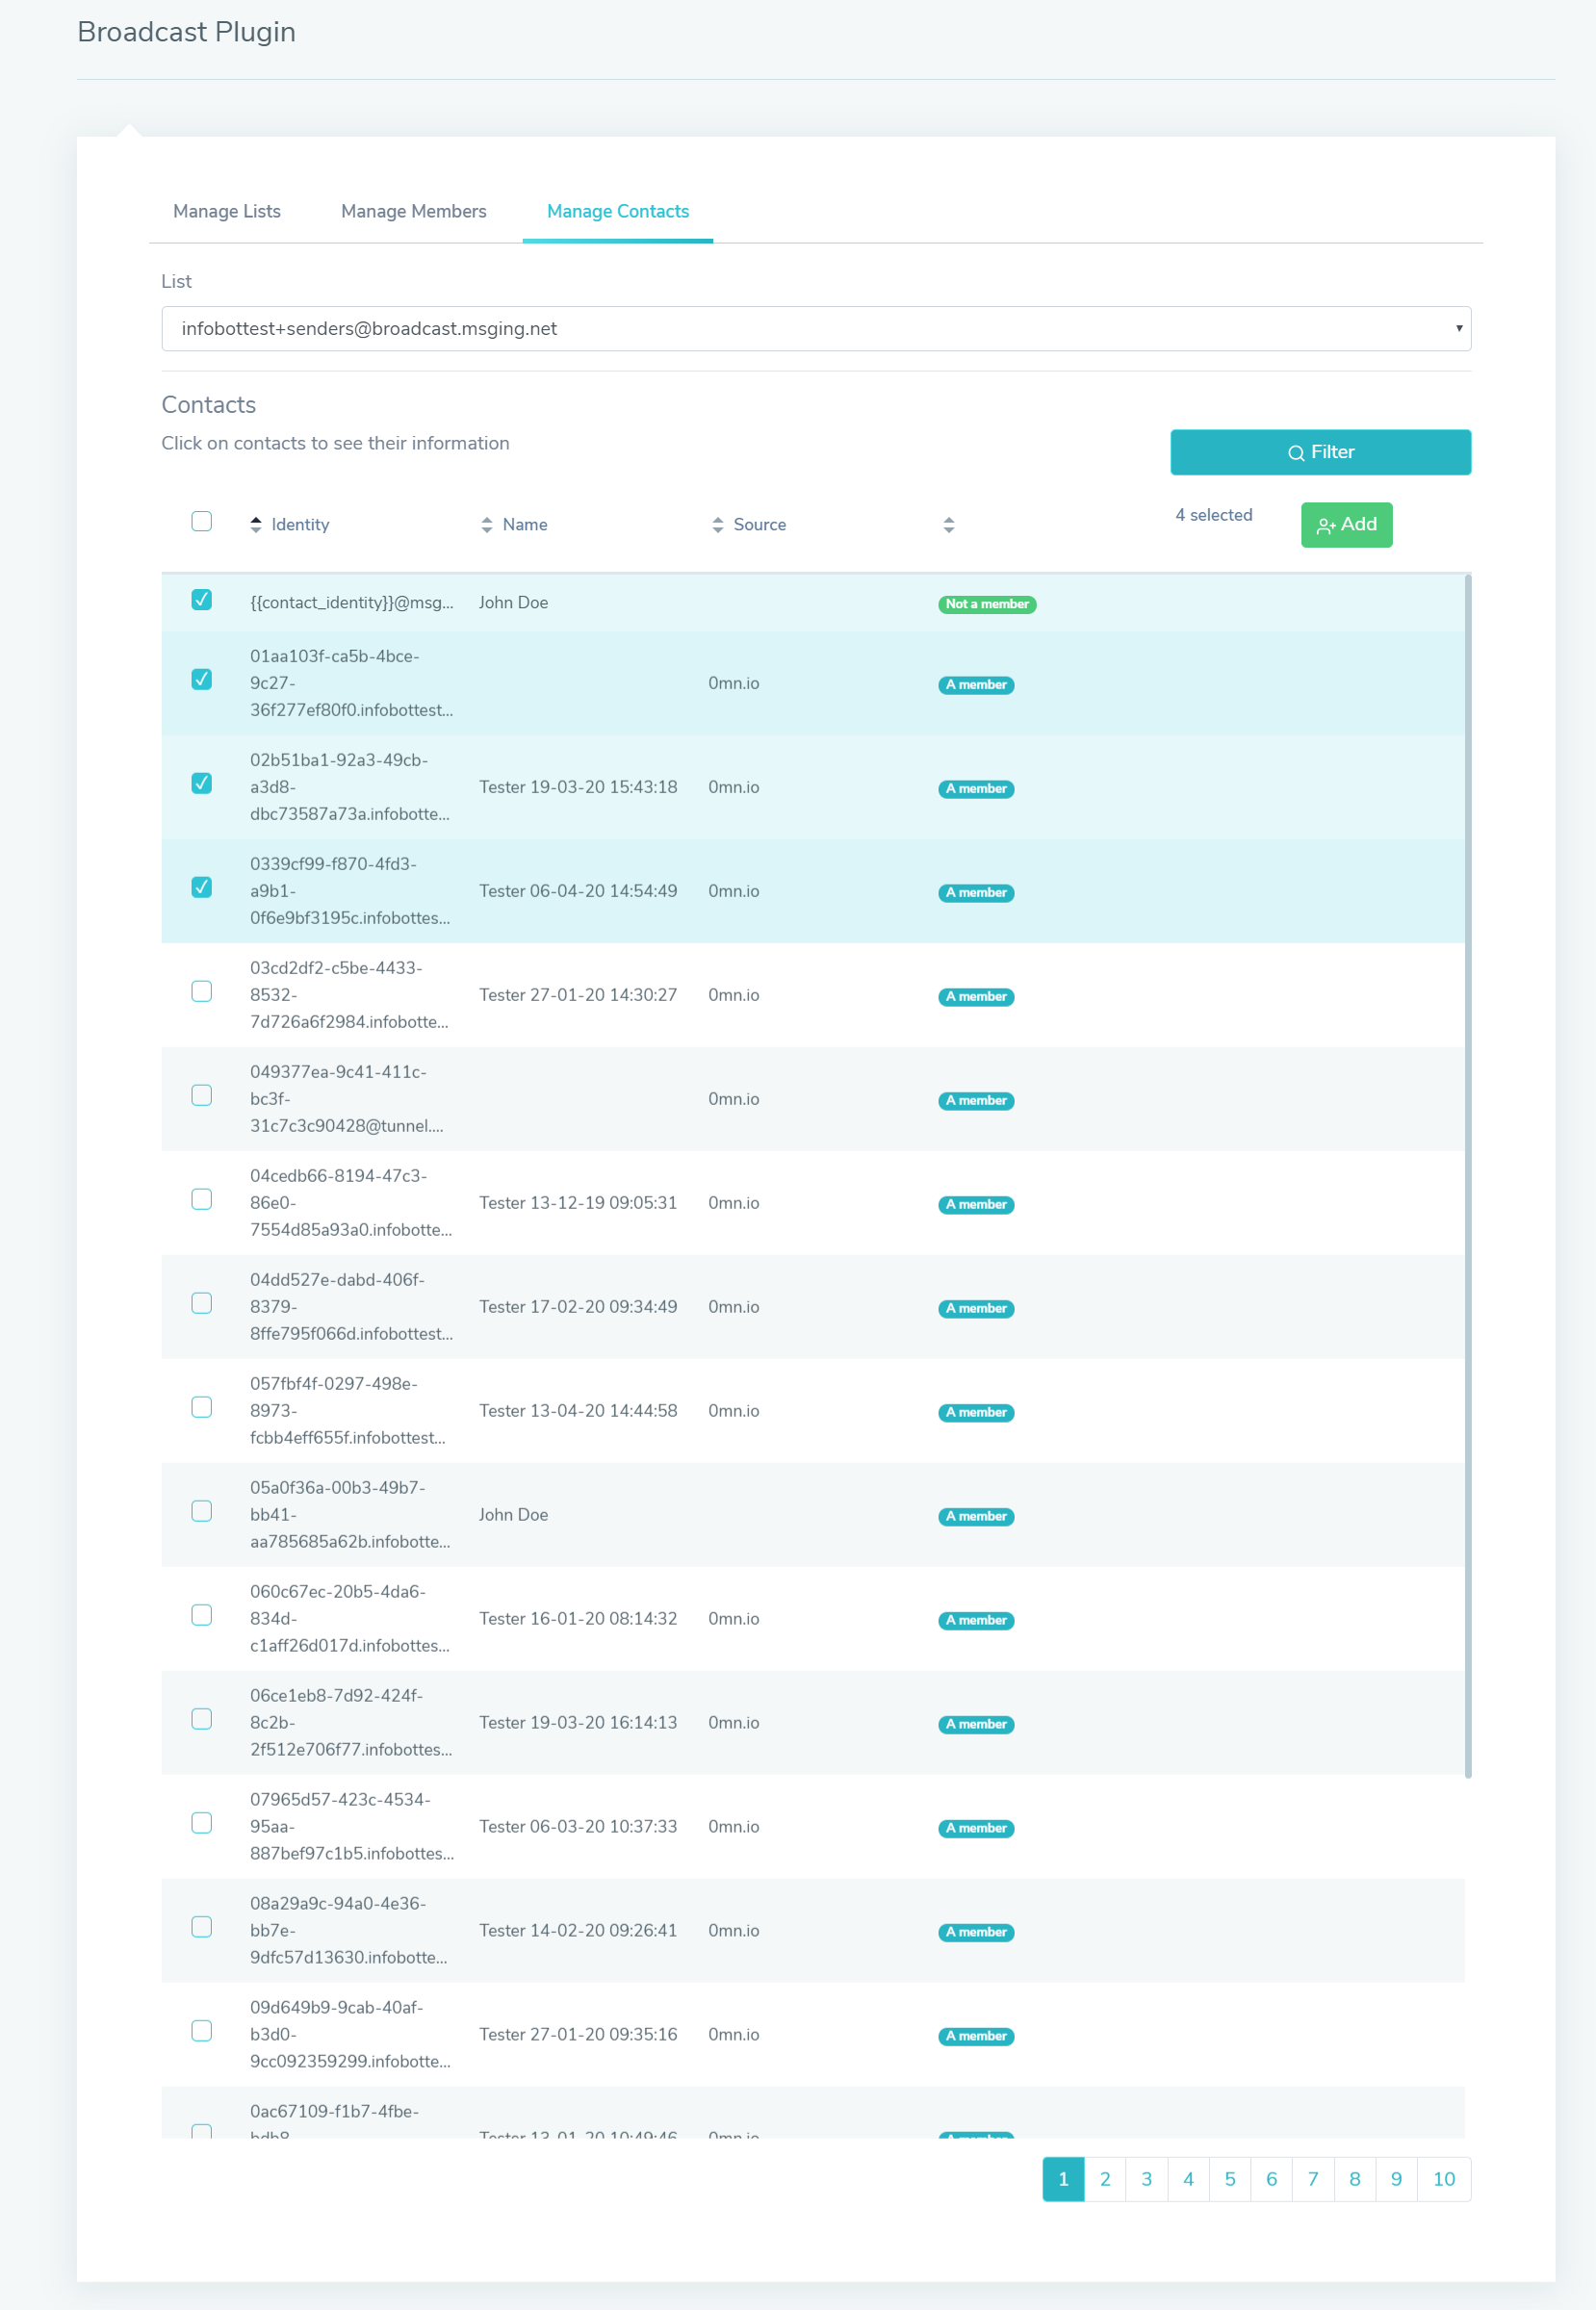
Task: Click the green Add button
Action: 1346,525
